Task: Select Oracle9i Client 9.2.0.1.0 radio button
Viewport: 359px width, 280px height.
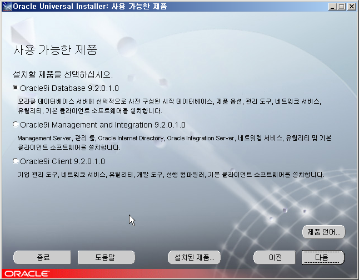Action: pos(16,161)
